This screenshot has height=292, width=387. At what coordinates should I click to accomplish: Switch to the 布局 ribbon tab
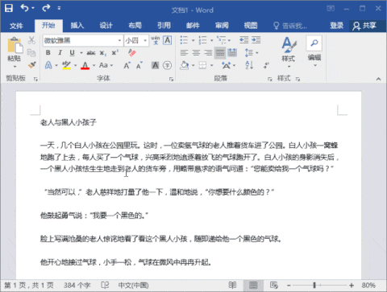coord(135,26)
